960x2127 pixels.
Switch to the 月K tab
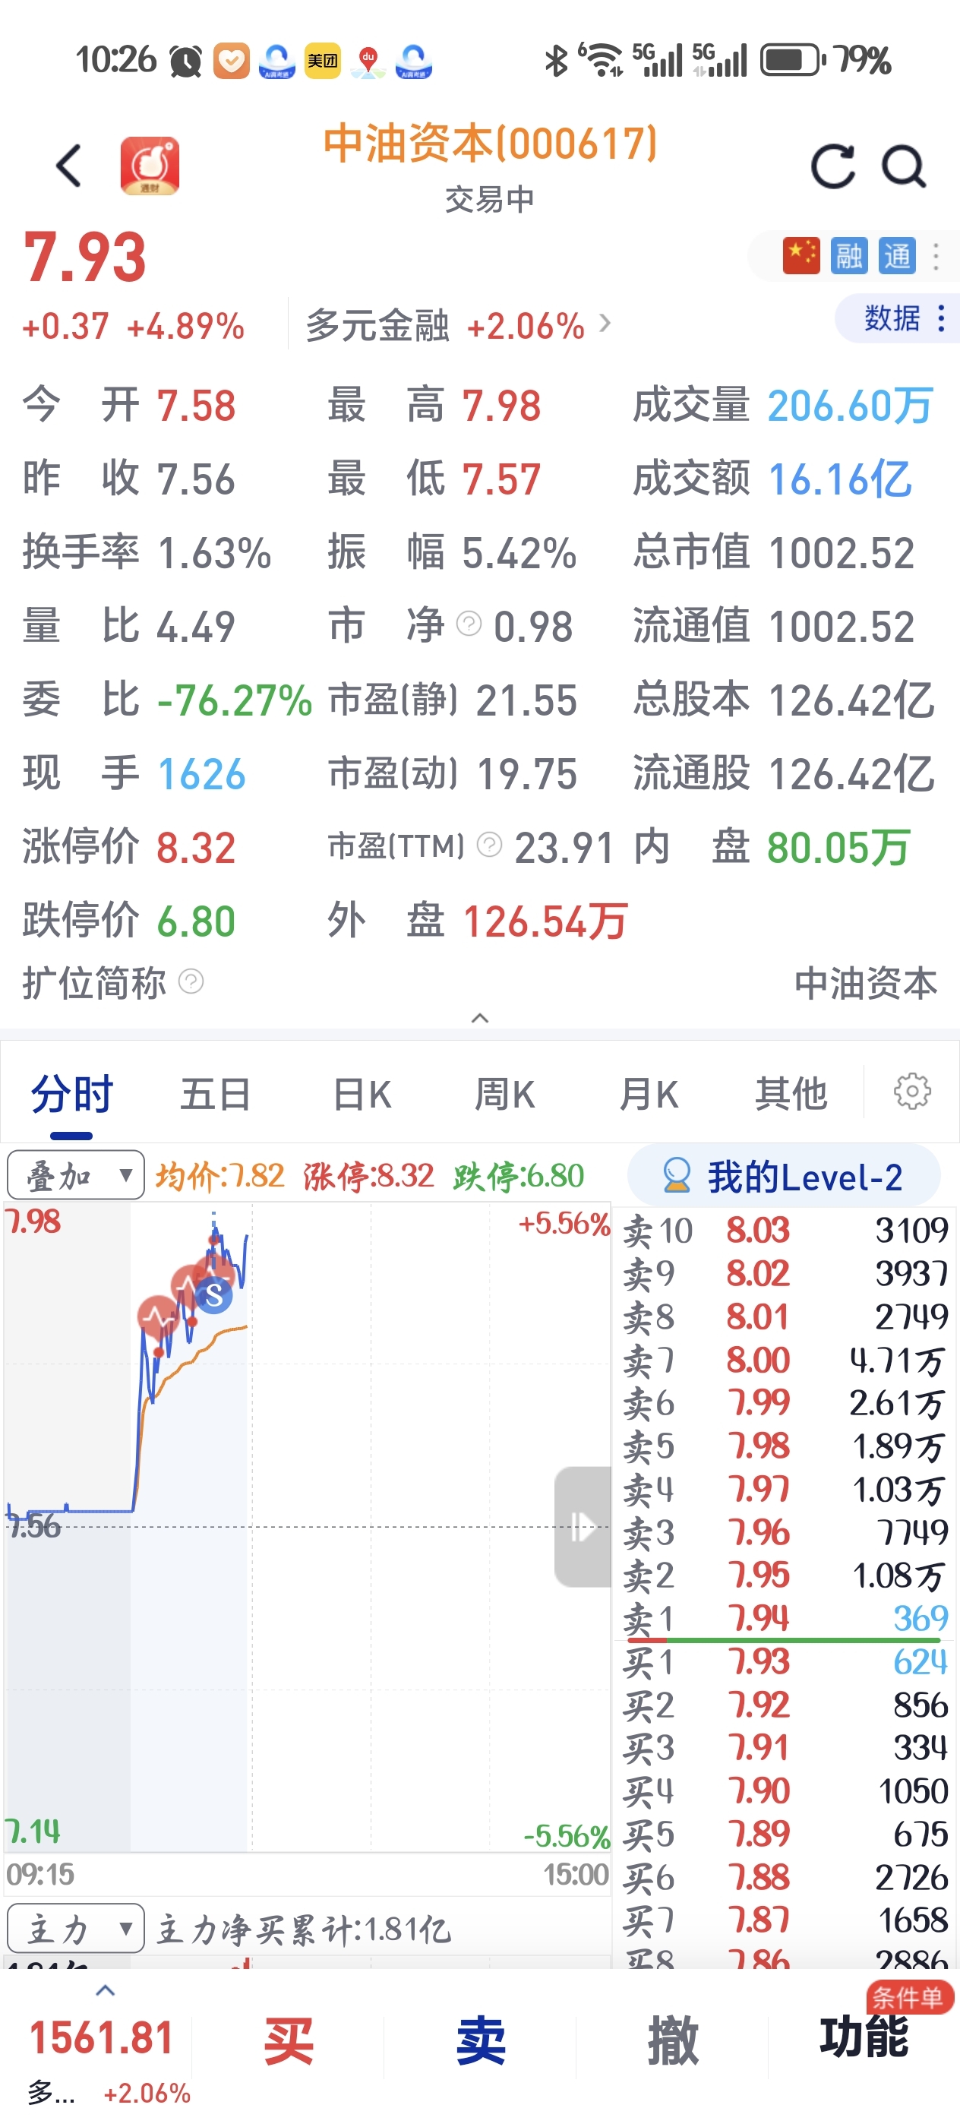(649, 1095)
